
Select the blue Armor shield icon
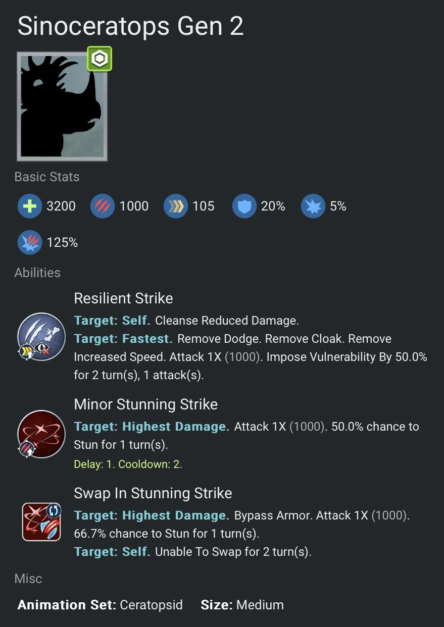click(x=244, y=206)
